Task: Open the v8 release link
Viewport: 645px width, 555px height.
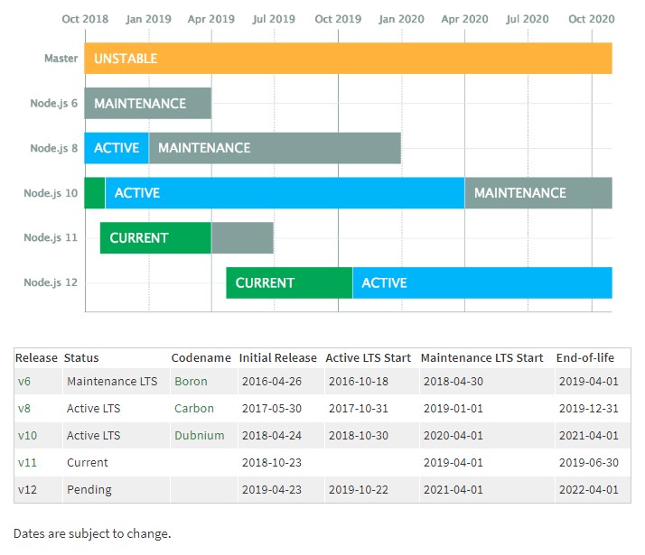Action: (24, 408)
